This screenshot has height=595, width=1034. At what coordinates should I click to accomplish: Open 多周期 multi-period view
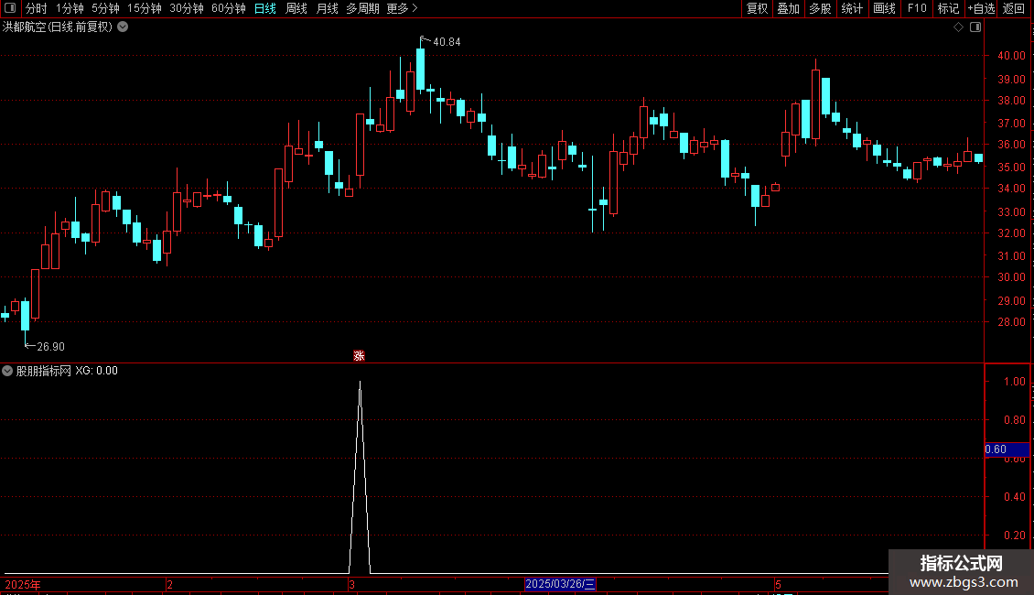pos(362,8)
